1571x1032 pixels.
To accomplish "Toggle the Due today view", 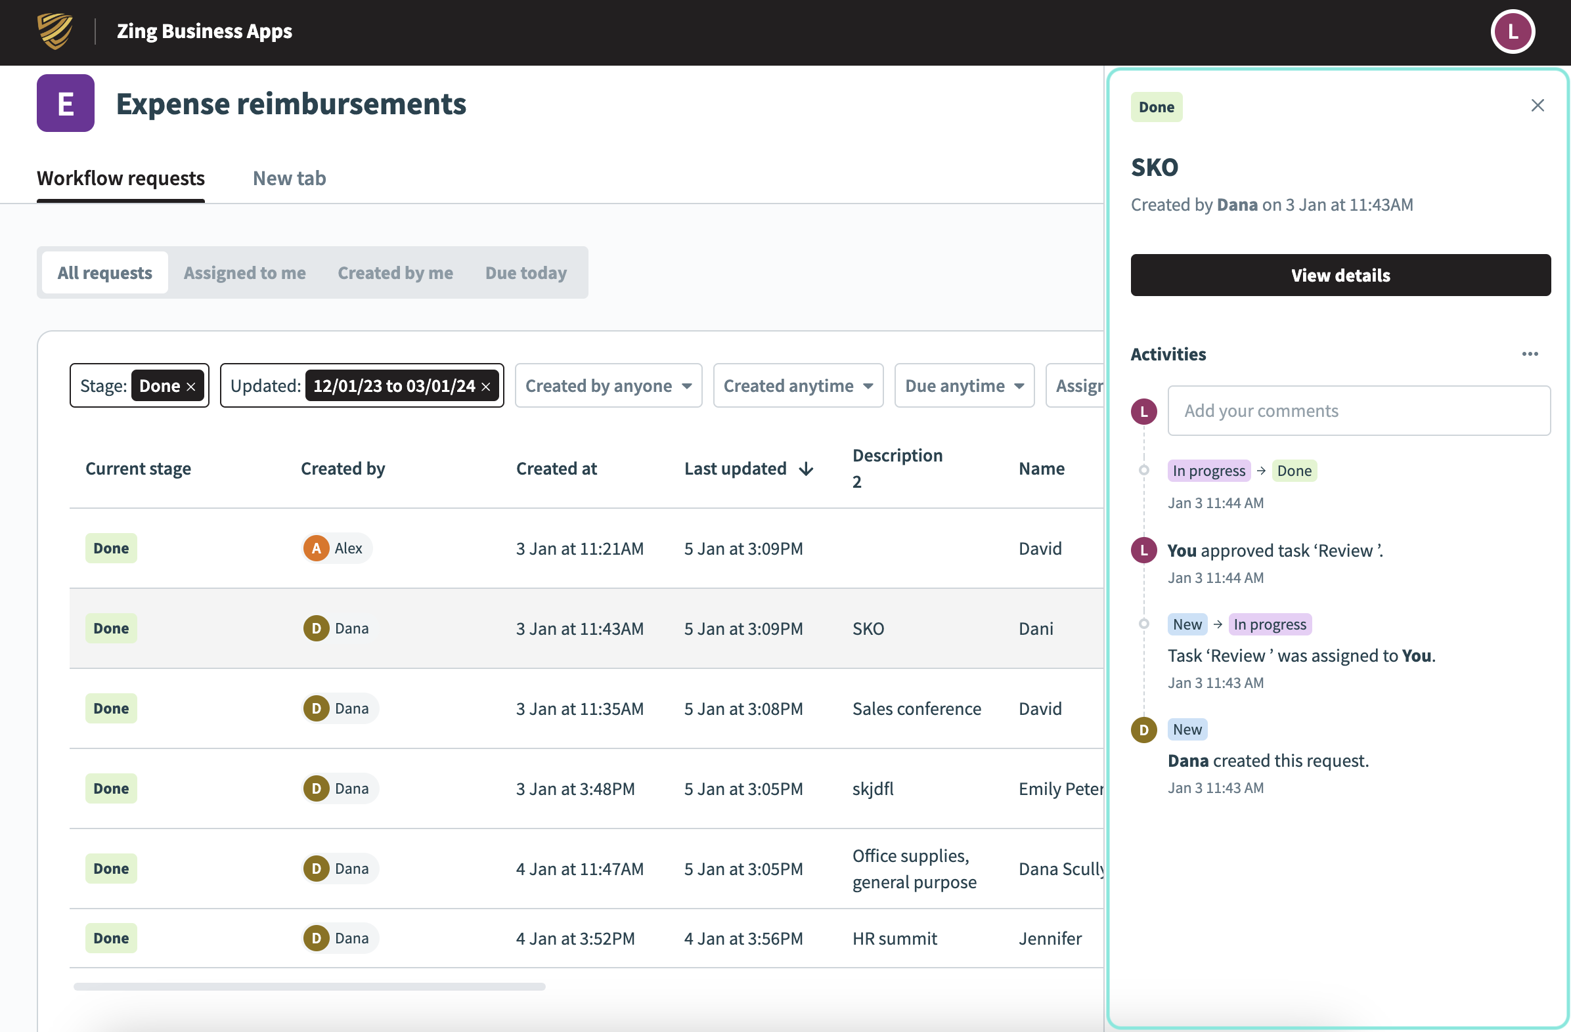I will pyautogui.click(x=525, y=272).
